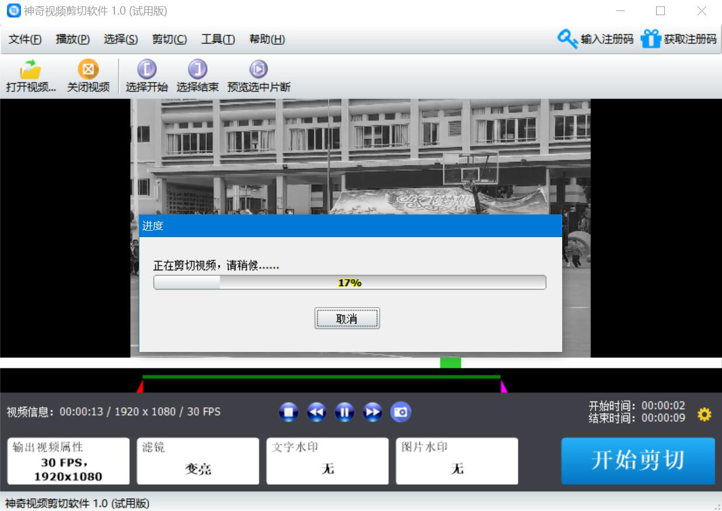Click the red start marker on timeline
722x511 pixels.
[140, 387]
